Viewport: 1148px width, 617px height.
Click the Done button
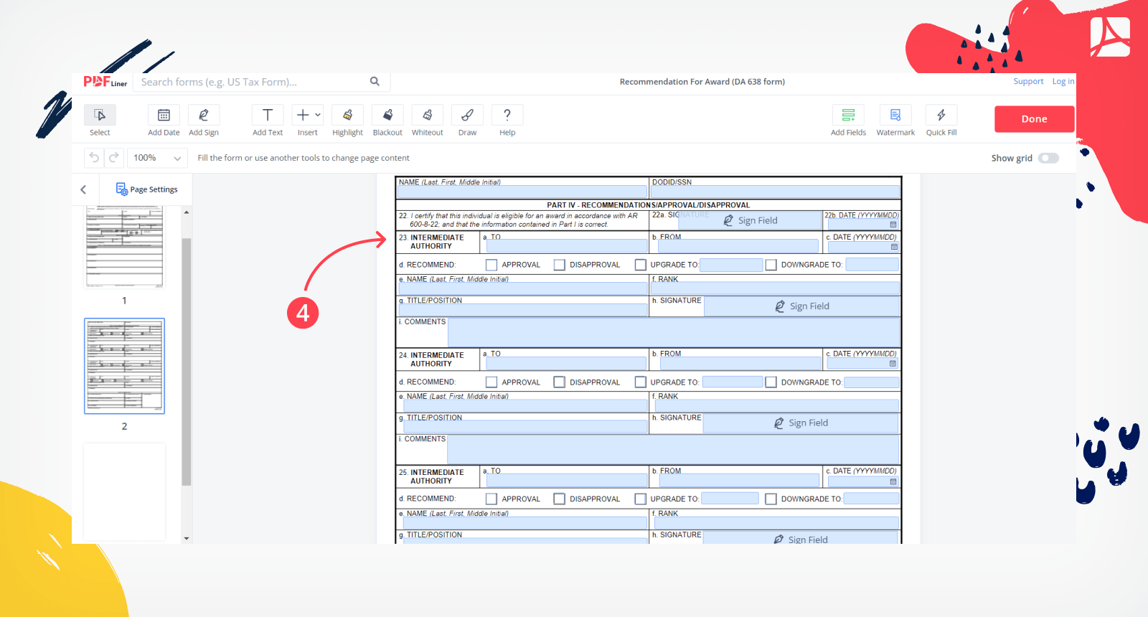pyautogui.click(x=1034, y=119)
